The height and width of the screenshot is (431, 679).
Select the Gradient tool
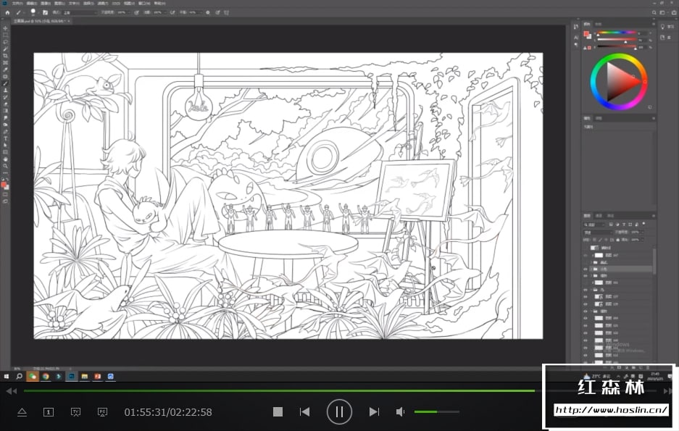click(5, 111)
